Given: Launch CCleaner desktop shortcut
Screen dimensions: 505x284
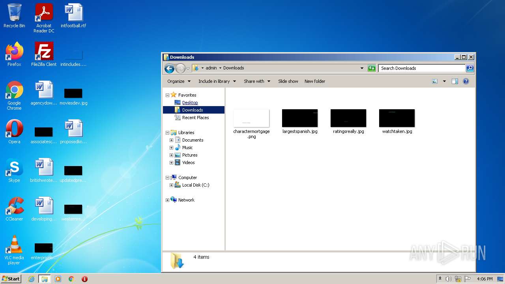Looking at the screenshot, I should click(14, 209).
